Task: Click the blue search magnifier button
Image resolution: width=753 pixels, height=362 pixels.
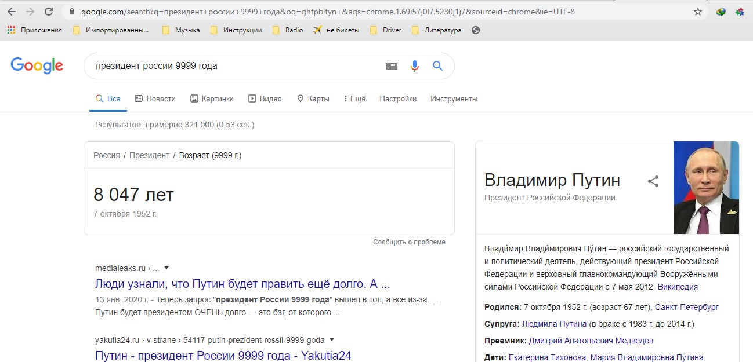Action: [438, 66]
